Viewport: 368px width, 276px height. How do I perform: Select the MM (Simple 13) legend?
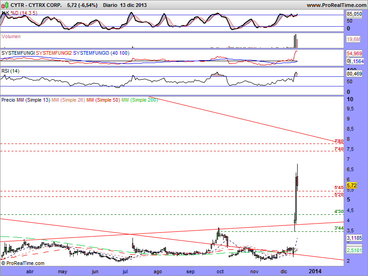pyautogui.click(x=33, y=100)
